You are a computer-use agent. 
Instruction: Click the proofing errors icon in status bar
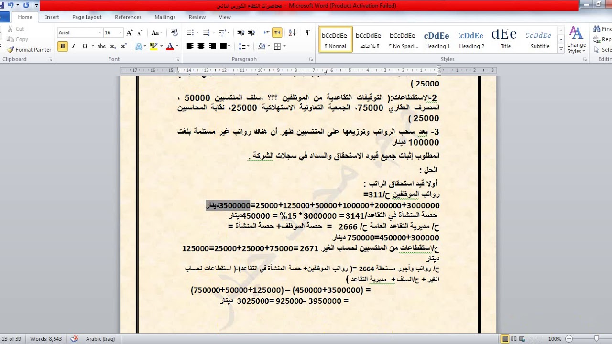(74, 339)
